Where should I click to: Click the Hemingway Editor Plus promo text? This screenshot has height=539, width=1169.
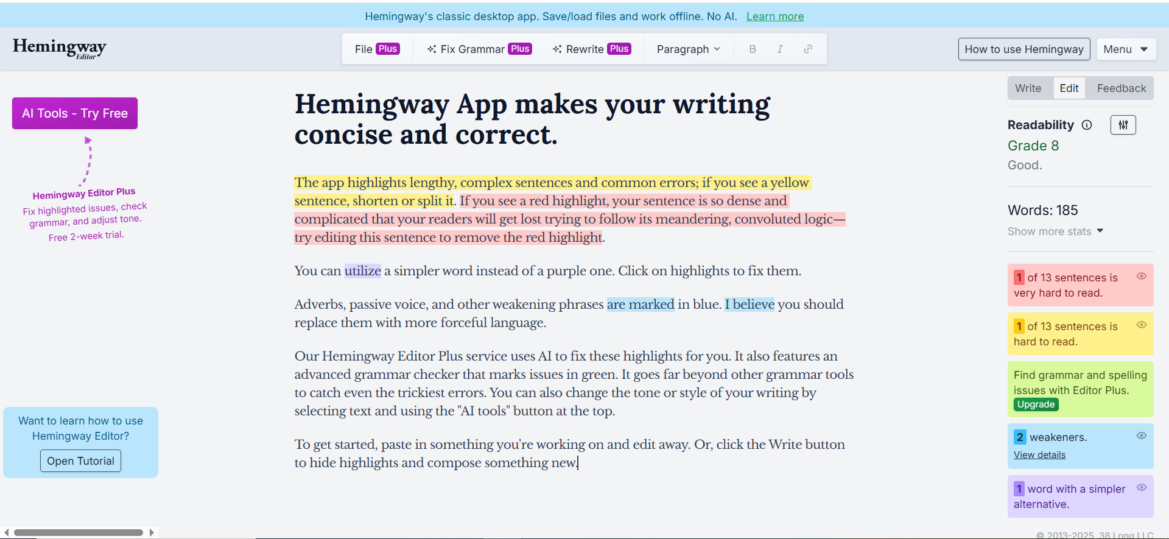pyautogui.click(x=85, y=214)
